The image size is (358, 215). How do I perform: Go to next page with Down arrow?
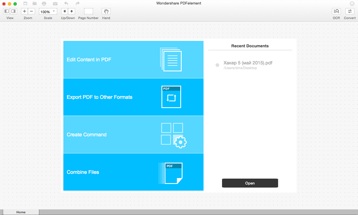(72, 11)
